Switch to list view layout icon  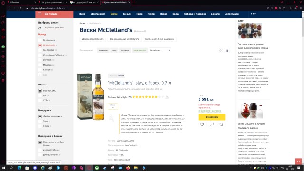click(227, 50)
